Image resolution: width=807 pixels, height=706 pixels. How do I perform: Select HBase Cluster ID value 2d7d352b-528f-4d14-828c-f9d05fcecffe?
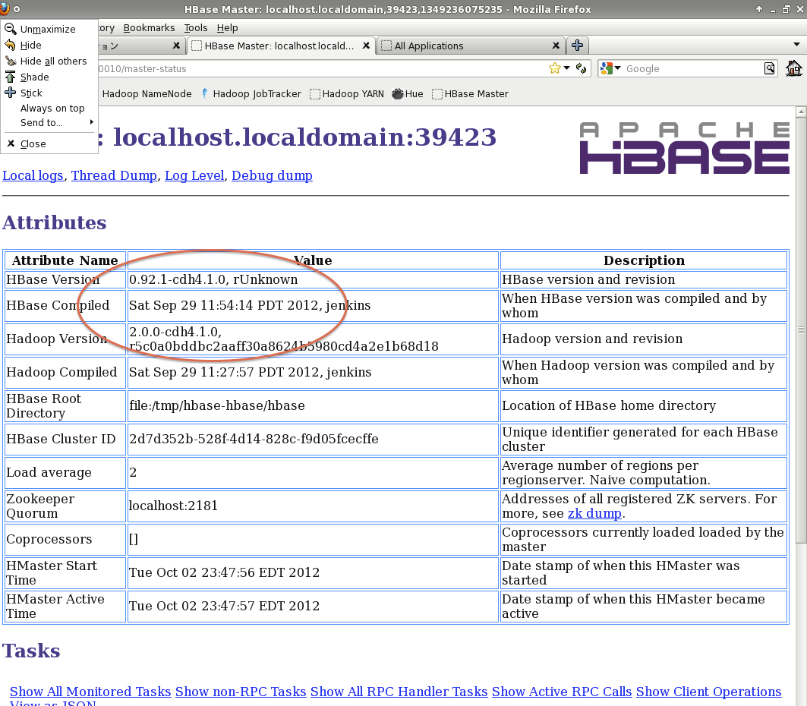pyautogui.click(x=254, y=439)
